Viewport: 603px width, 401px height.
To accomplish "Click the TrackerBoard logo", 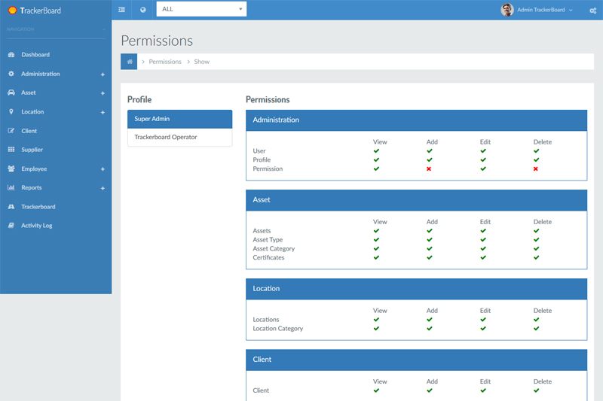I will click(35, 11).
